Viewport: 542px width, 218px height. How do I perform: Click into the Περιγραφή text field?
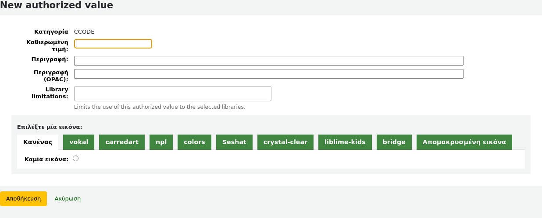tap(268, 61)
